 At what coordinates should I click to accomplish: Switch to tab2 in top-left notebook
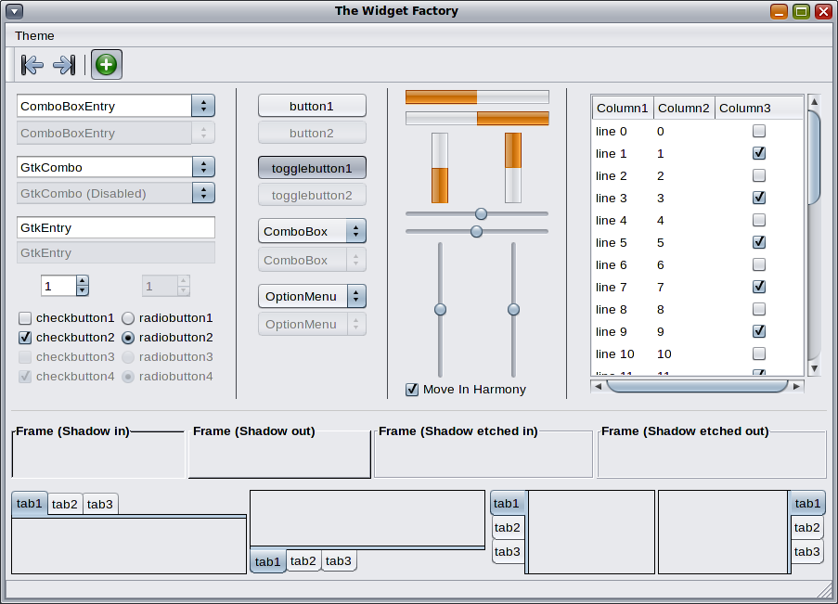coord(65,504)
